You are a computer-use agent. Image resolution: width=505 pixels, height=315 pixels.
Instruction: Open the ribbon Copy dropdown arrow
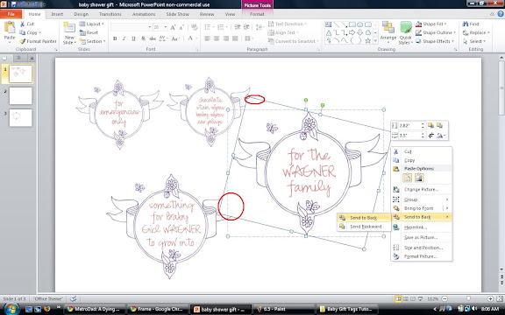pyautogui.click(x=40, y=32)
